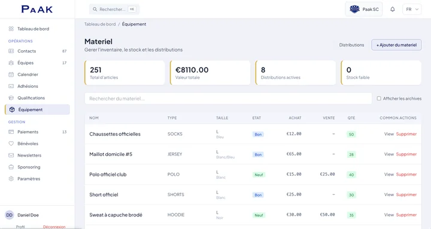This screenshot has height=229, width=431.
Task: Open the Paak SC club selector
Action: pos(364,10)
